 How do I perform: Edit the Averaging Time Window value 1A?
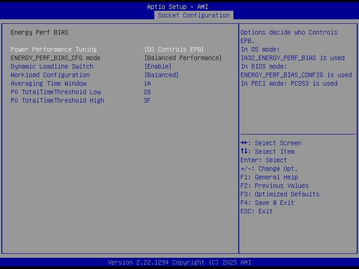pyautogui.click(x=147, y=83)
